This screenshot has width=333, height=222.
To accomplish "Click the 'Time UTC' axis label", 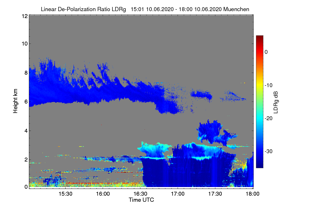I will 141,200.
